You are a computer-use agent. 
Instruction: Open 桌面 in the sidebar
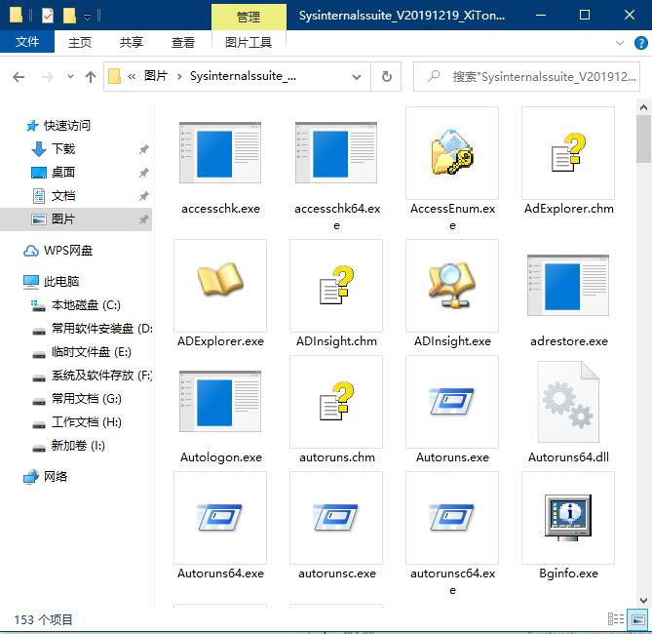click(x=63, y=172)
